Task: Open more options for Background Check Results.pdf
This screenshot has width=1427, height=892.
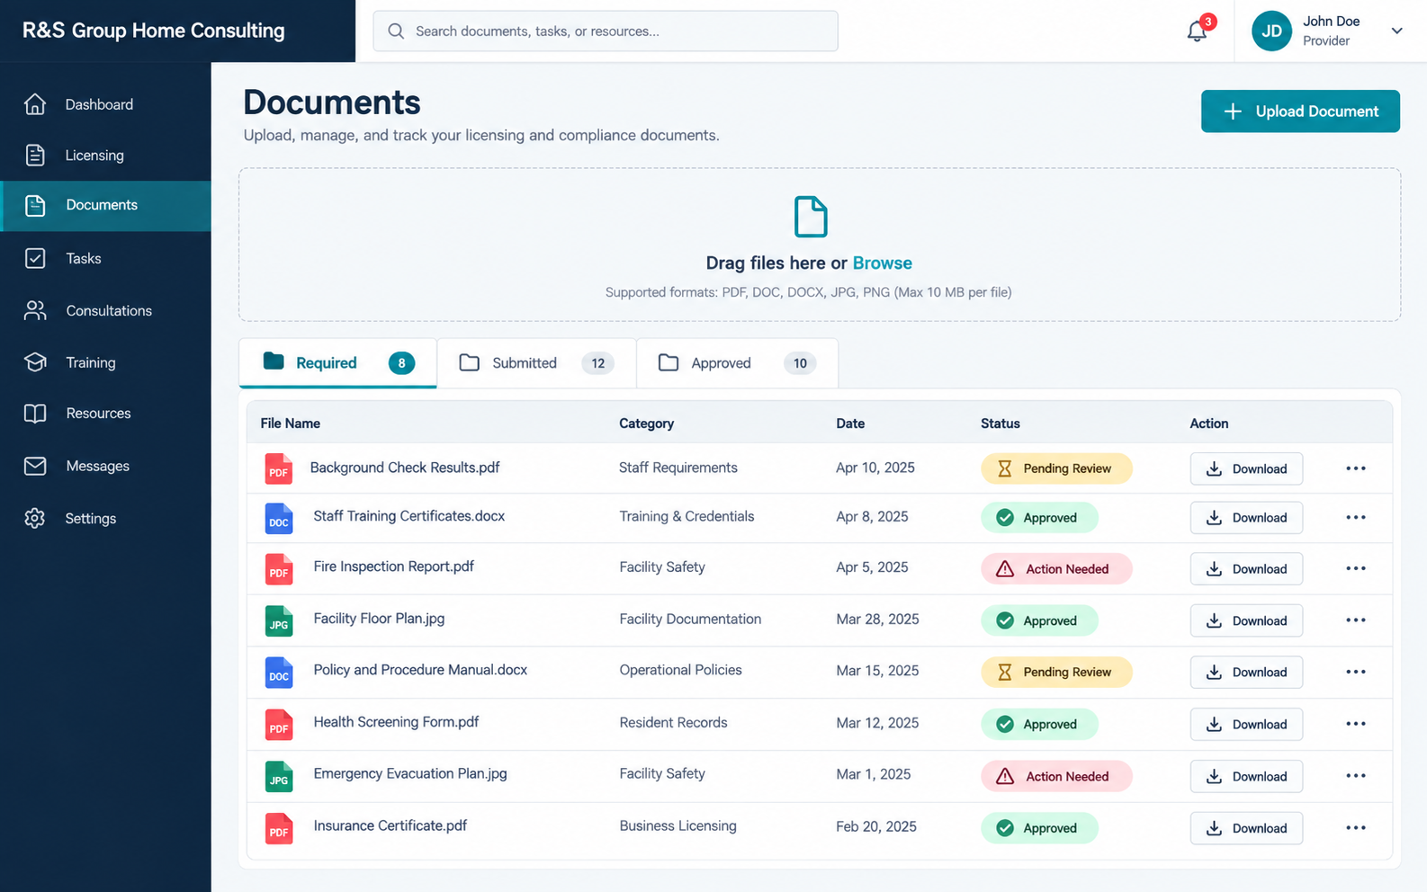Action: coord(1356,468)
